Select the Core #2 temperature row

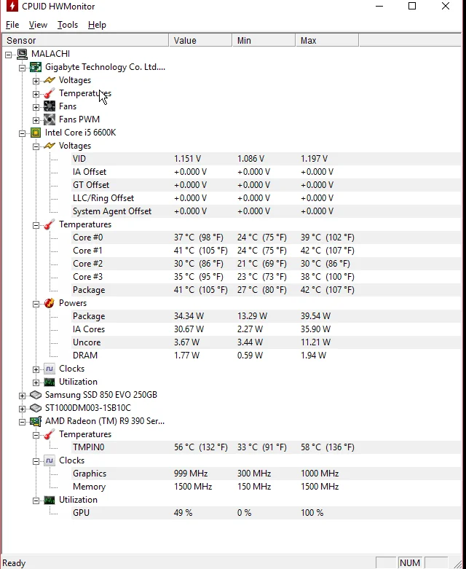coord(266,264)
